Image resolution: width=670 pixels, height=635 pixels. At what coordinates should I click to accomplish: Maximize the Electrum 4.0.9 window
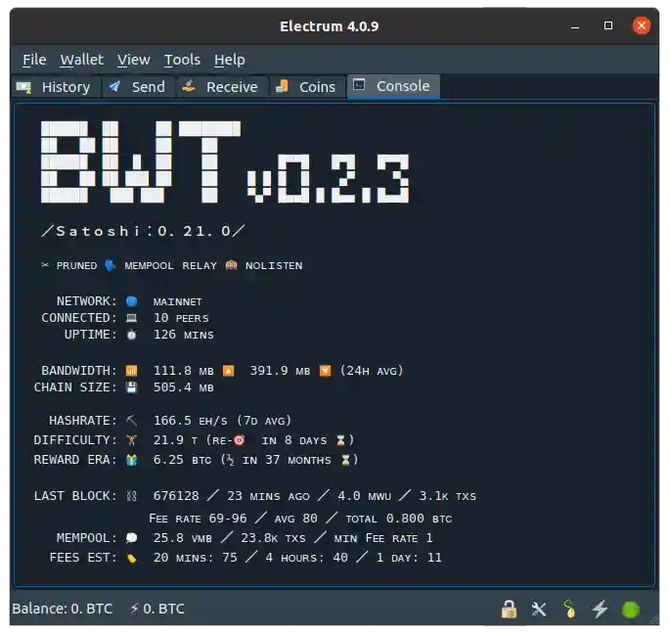(608, 25)
